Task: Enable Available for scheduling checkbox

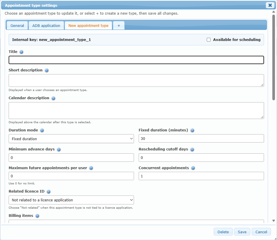Action: point(209,40)
